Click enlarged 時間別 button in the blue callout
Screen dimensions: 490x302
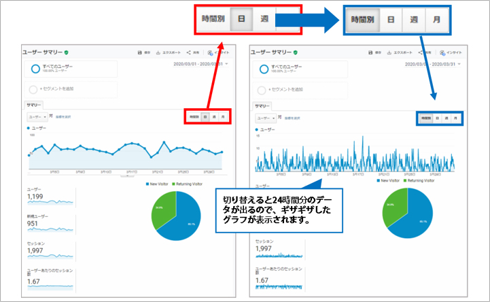362,20
